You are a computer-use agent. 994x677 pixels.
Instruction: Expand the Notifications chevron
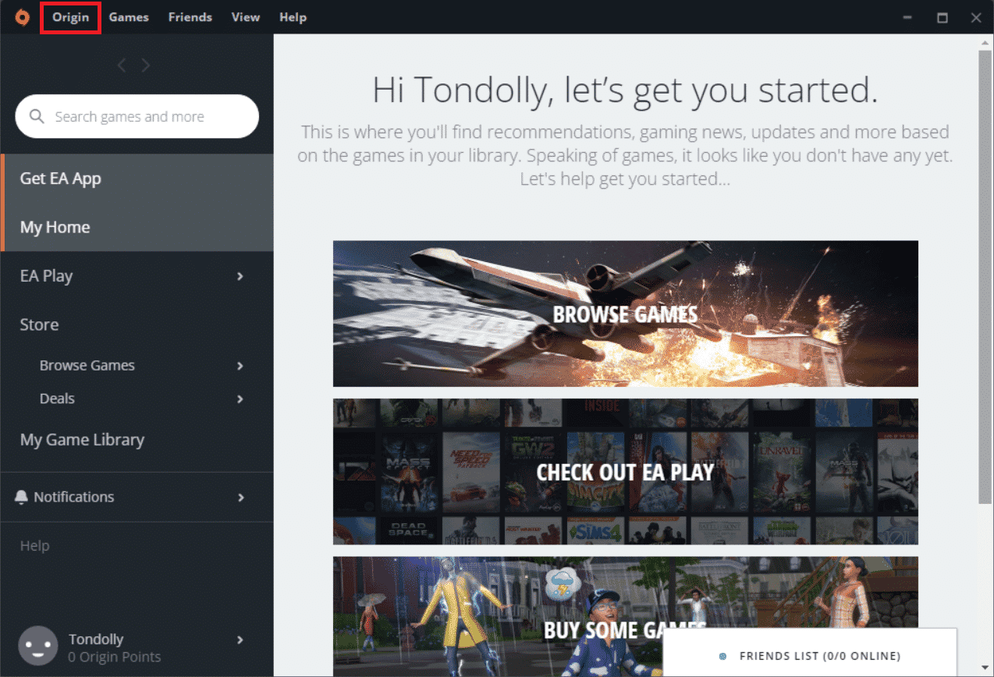240,497
